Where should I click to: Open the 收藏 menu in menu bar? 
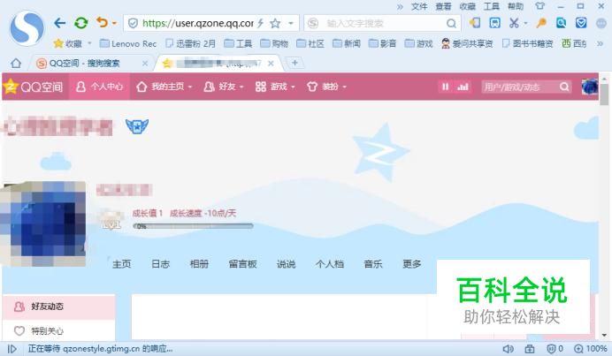[468, 6]
